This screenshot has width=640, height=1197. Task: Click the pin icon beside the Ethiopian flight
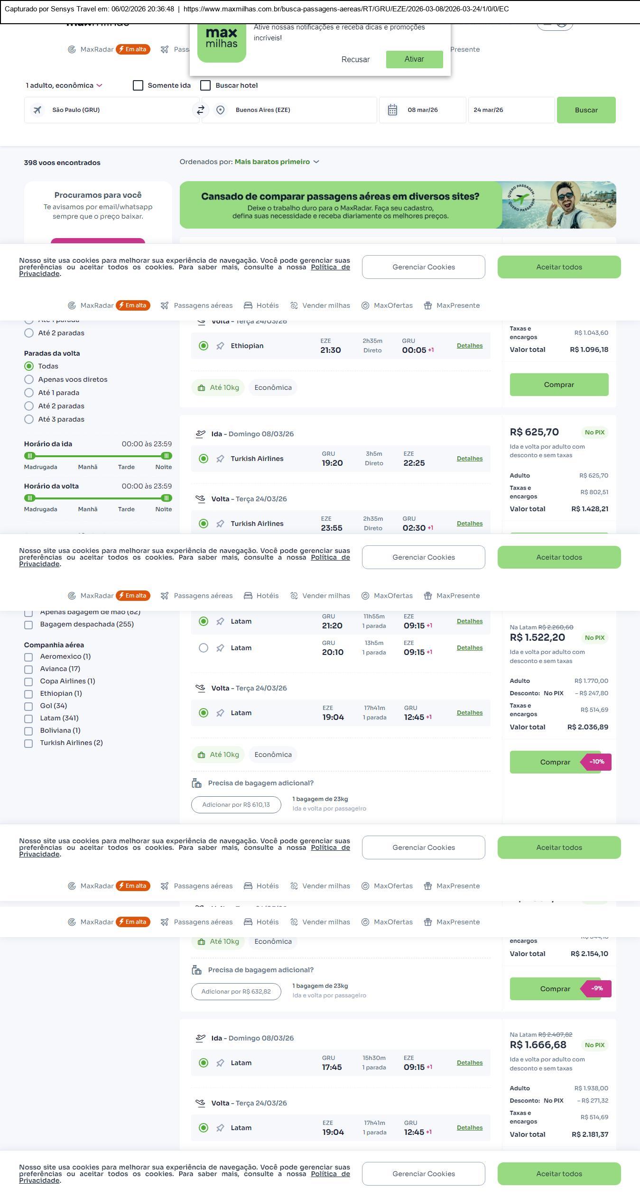pos(220,346)
